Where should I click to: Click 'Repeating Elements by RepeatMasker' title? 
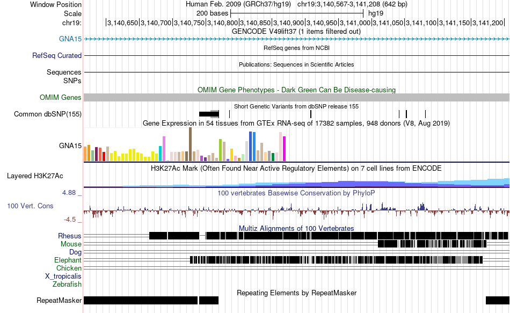pos(297,293)
